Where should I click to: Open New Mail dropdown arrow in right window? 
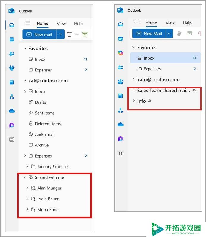point(169,33)
